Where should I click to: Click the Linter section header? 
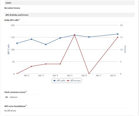coord(69,3)
